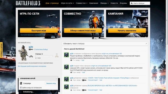Open the ИГРА ПО СЕТИ banner image
Image resolution: width=168 pixels, height=94 pixels.
pyautogui.click(x=39, y=23)
